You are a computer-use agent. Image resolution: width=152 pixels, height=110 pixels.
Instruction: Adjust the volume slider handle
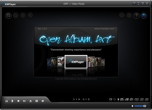145,106
